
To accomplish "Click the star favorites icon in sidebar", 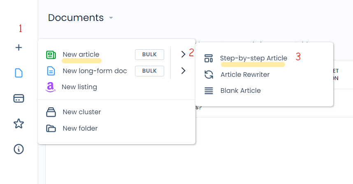I will 19,124.
